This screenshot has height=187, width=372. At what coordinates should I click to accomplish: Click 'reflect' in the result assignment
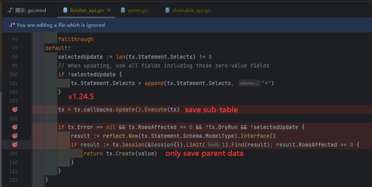(114, 135)
